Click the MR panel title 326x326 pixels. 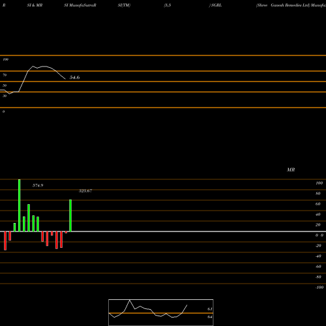point(291,170)
